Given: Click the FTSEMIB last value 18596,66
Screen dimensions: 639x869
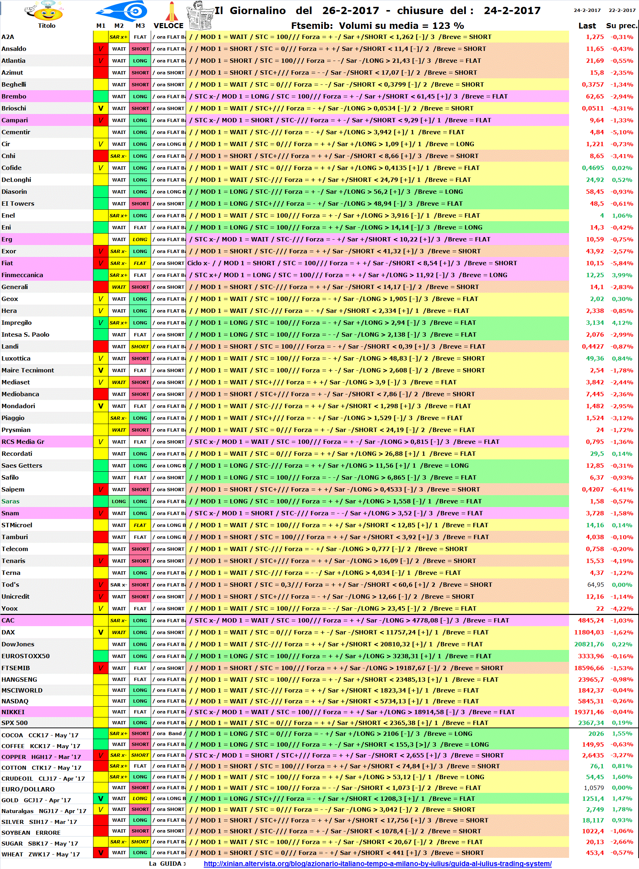Looking at the screenshot, I should [589, 668].
